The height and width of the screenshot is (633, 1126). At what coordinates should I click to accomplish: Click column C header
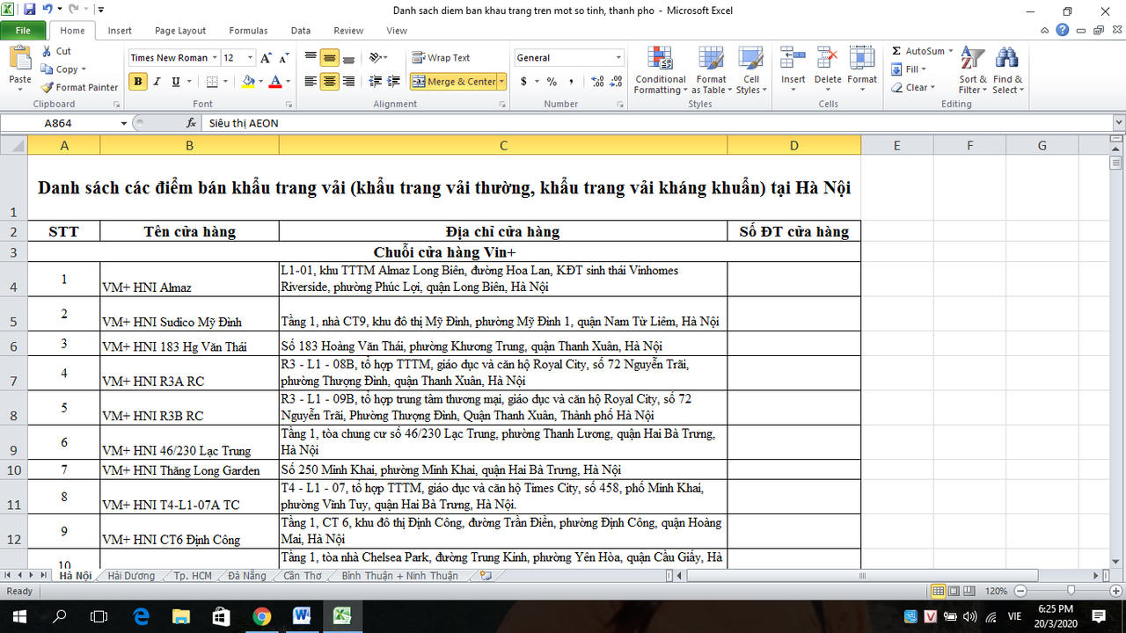click(503, 145)
